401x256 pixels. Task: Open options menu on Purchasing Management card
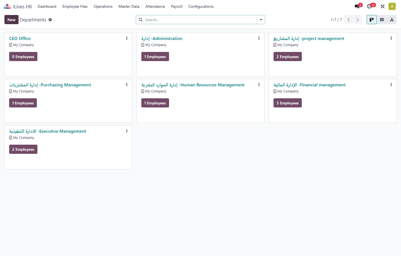coord(127,85)
